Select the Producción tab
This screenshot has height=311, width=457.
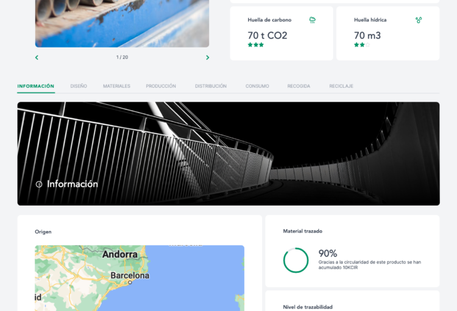pos(161,86)
